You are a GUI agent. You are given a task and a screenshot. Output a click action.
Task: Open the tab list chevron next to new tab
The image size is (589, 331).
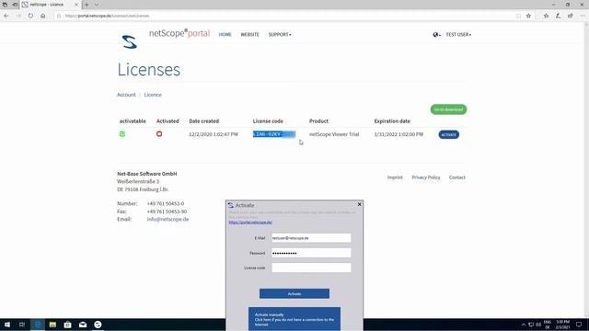pos(96,5)
